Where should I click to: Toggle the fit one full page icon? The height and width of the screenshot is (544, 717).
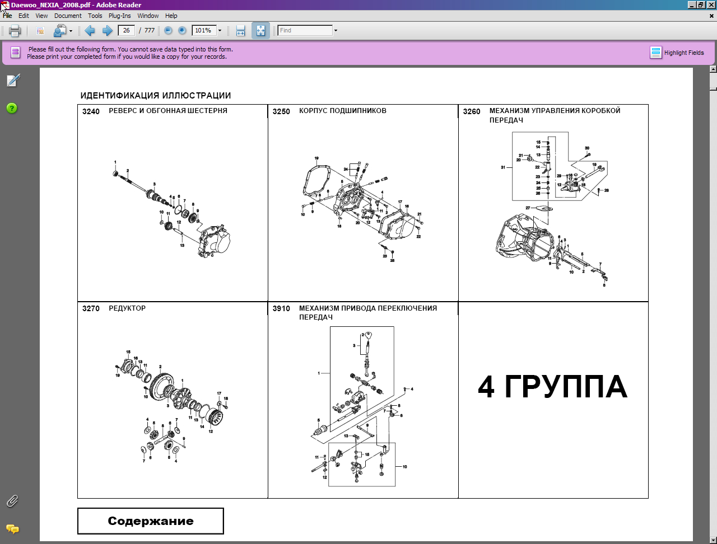click(x=260, y=31)
